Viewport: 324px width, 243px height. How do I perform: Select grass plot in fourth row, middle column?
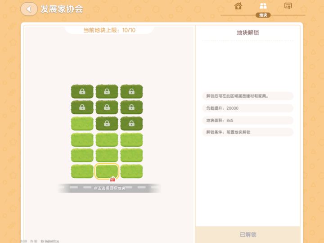coord(107,139)
